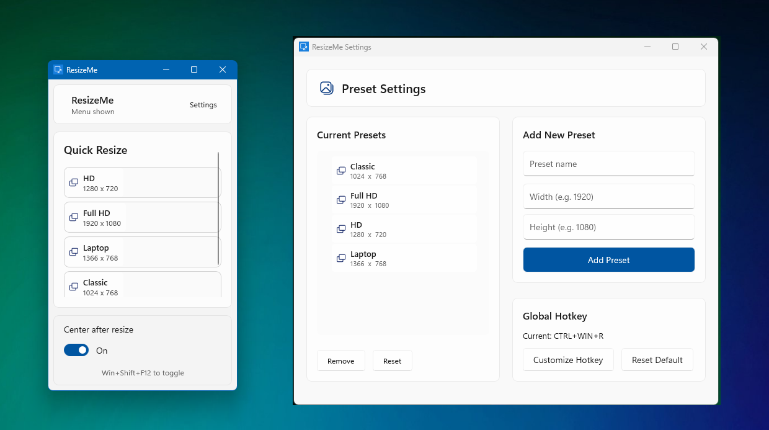Click the Customize Hotkey button
Viewport: 769px width, 430px height.
568,359
